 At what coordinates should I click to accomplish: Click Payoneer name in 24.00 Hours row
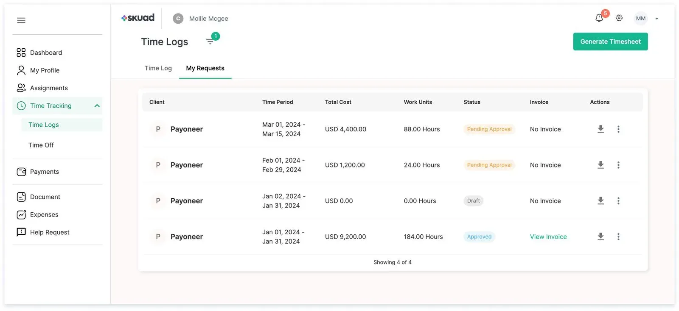pos(187,165)
